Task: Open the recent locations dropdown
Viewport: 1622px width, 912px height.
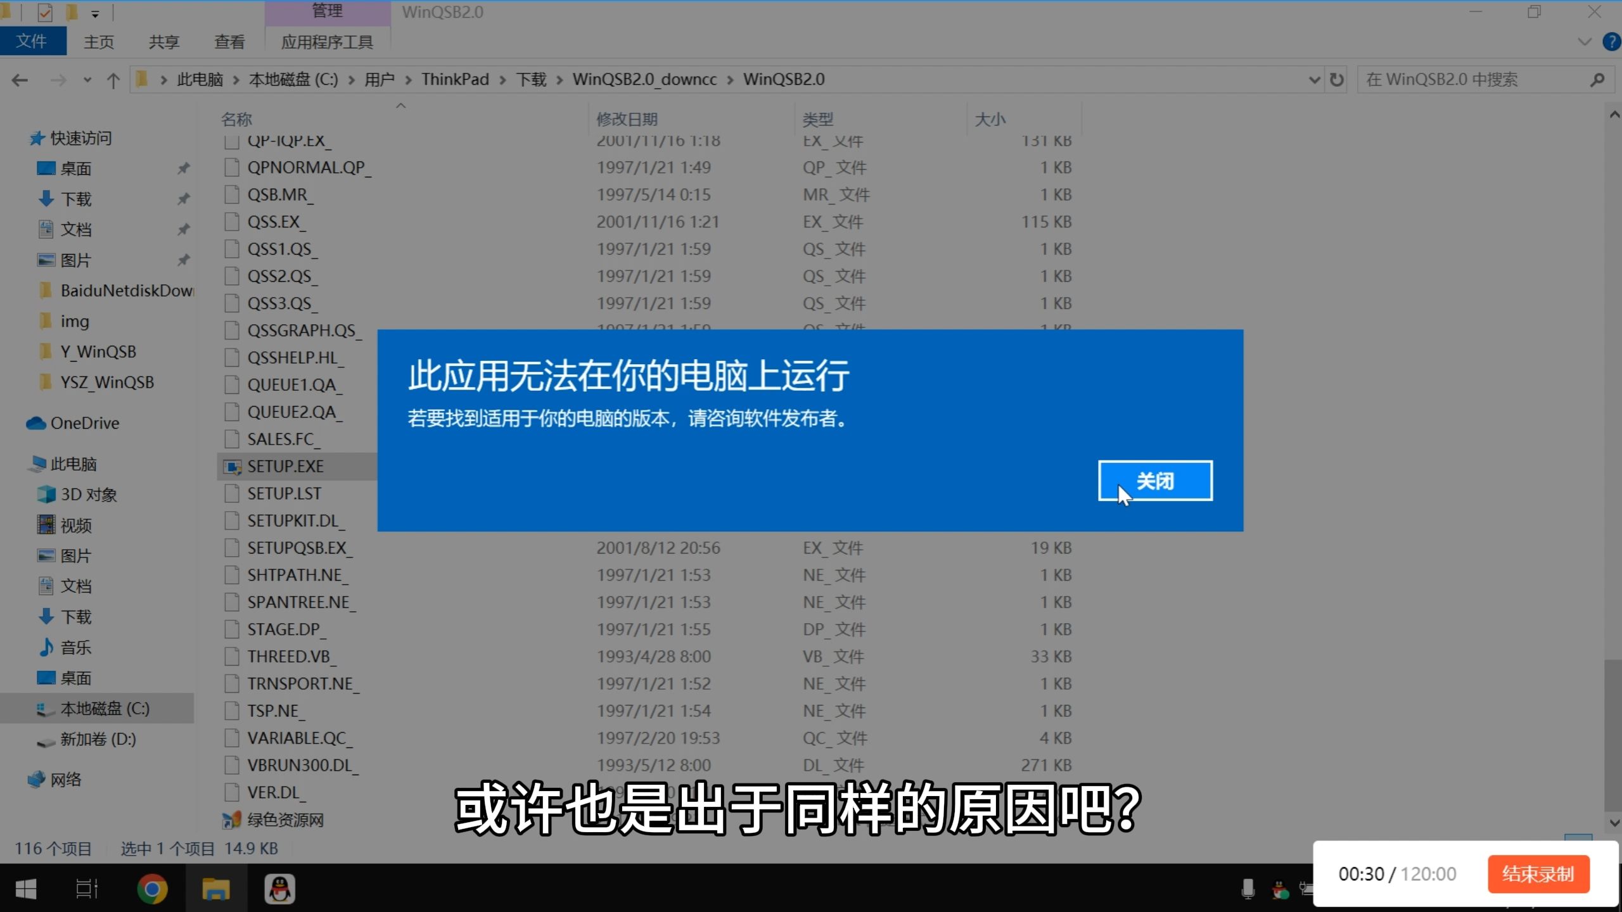Action: (x=87, y=80)
